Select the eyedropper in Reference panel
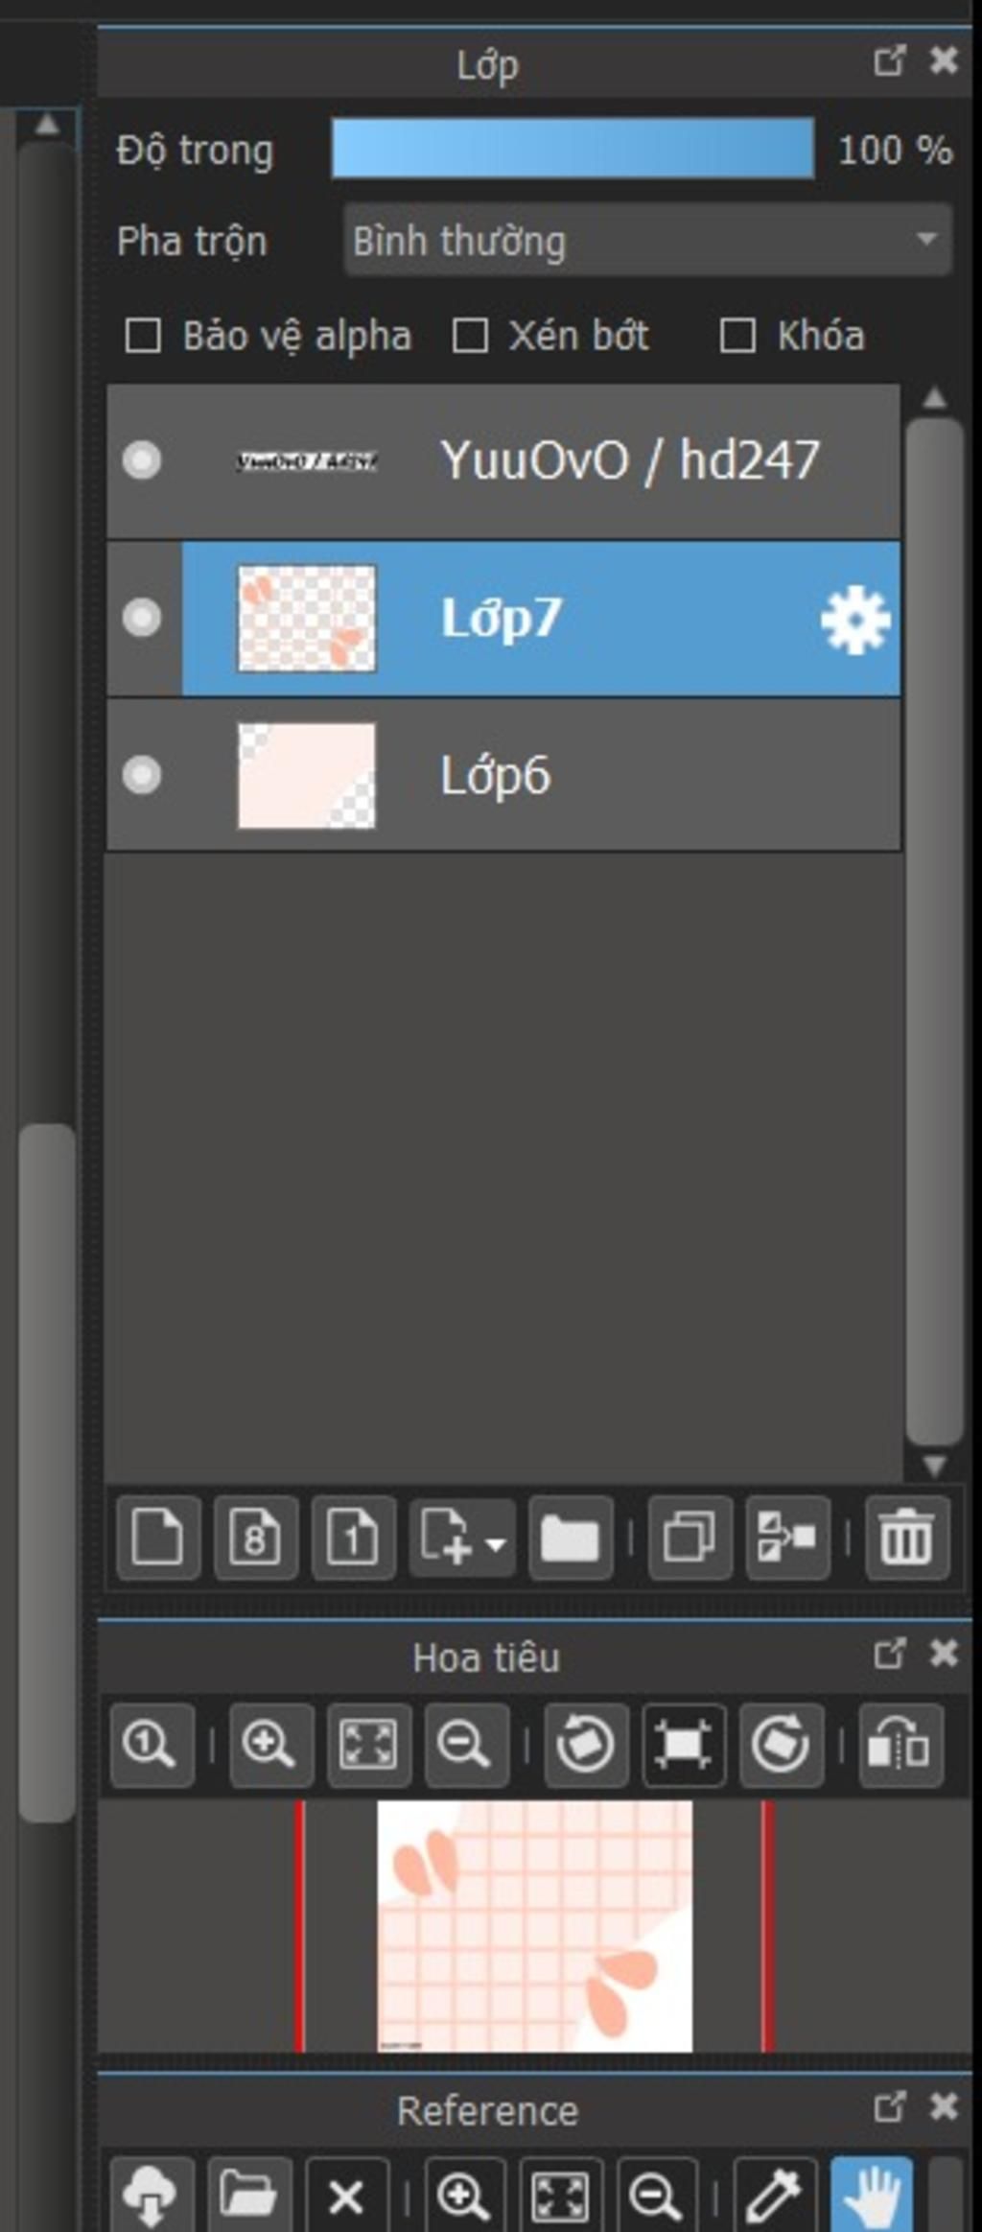The height and width of the screenshot is (2232, 982). pyautogui.click(x=774, y=2195)
